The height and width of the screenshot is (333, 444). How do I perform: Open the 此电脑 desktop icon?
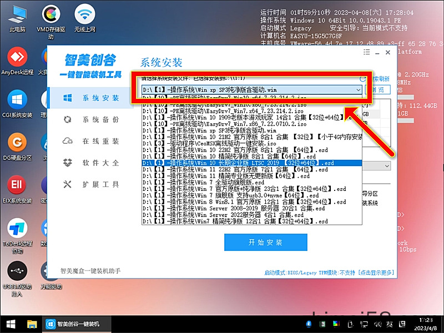(17, 18)
